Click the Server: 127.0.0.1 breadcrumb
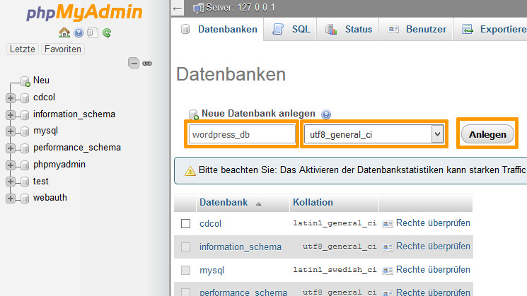Image resolution: width=527 pixels, height=296 pixels. 241,8
